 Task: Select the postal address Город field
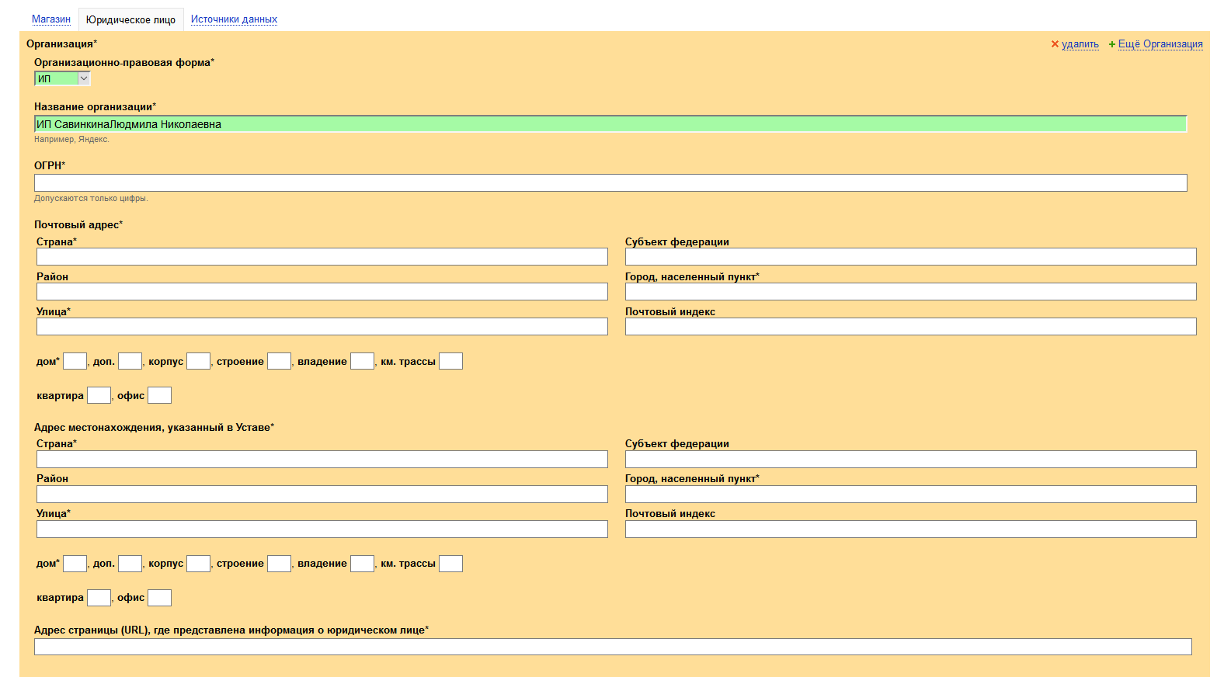(910, 292)
